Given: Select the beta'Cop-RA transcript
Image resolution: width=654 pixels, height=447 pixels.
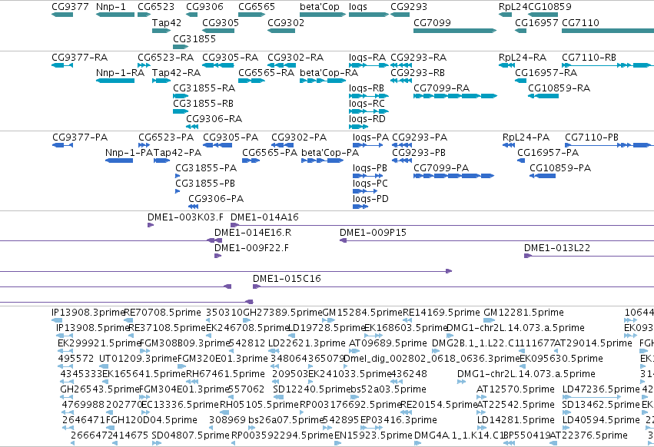Looking at the screenshot, I should [323, 81].
